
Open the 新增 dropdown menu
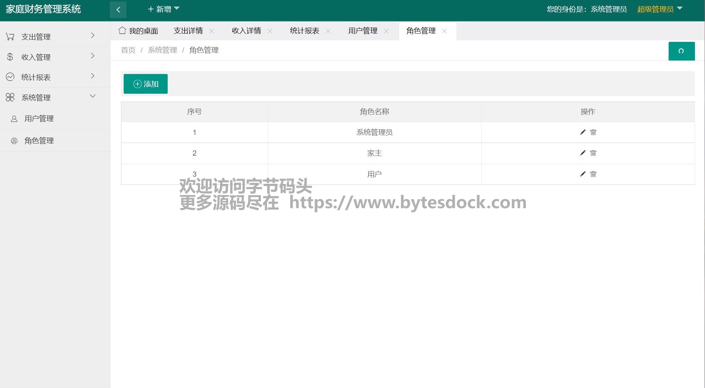pos(164,9)
